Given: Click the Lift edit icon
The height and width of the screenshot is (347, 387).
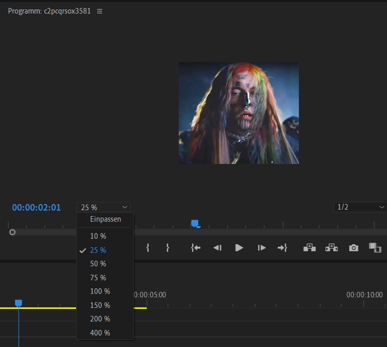Looking at the screenshot, I should pos(309,248).
